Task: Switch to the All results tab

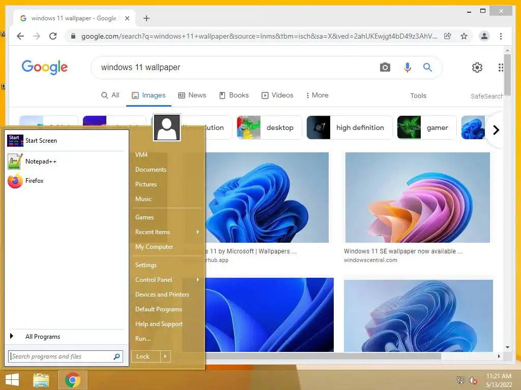Action: click(110, 95)
